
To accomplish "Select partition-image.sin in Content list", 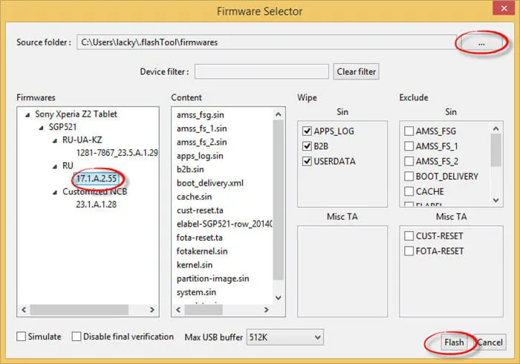I will pyautogui.click(x=213, y=279).
